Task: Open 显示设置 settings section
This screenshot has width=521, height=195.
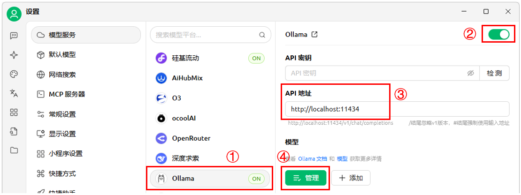Action: (86, 134)
